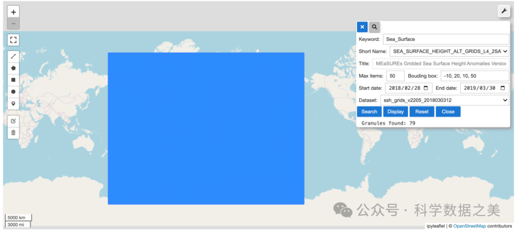Viewport: 517px width, 231px height.
Task: Select the draw polyline tool
Action: click(13, 56)
